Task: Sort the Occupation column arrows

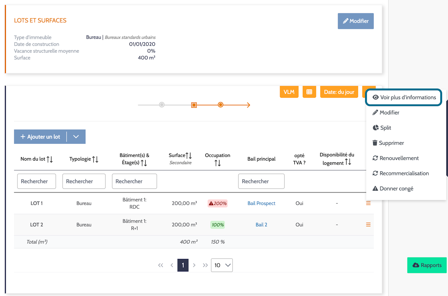Action: point(218,163)
